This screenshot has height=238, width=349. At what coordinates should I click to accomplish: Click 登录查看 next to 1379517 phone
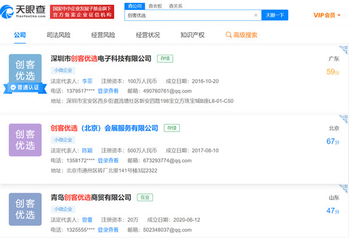pyautogui.click(x=108, y=91)
